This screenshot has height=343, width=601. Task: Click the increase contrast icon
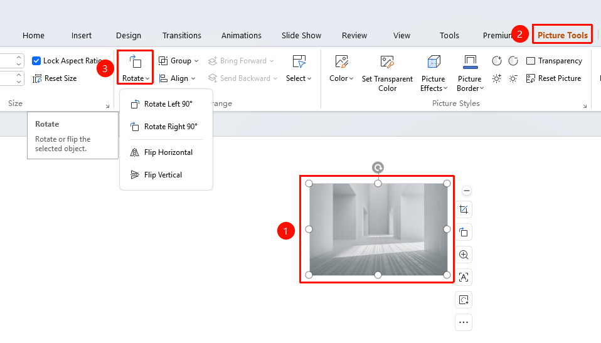(497, 61)
